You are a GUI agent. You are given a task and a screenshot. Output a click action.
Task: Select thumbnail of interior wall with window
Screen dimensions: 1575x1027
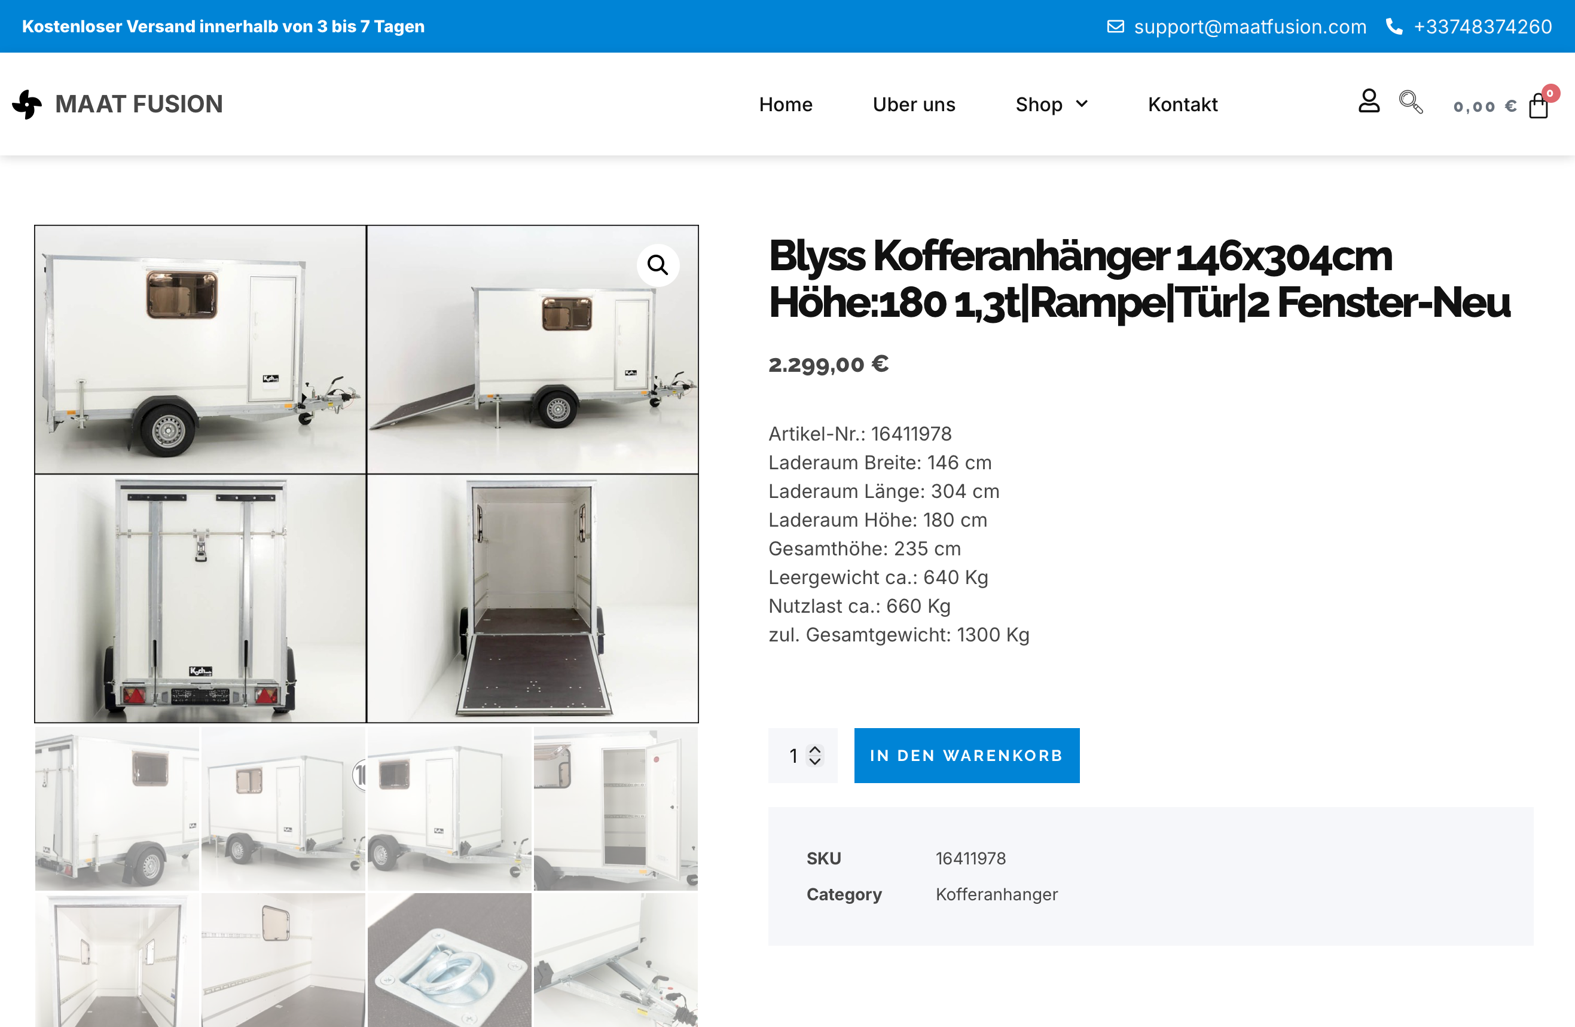click(x=283, y=960)
